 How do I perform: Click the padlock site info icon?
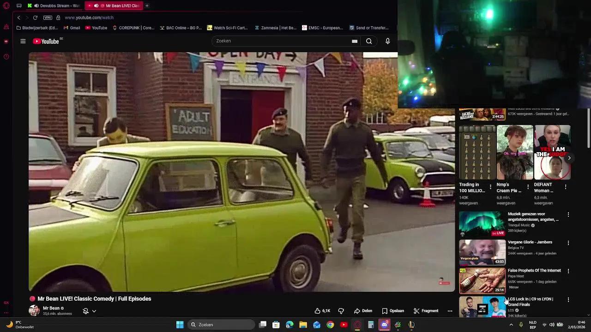(x=58, y=18)
